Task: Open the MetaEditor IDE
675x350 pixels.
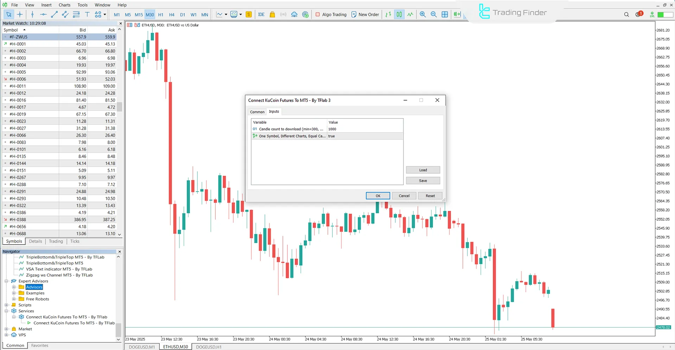Action: click(261, 14)
